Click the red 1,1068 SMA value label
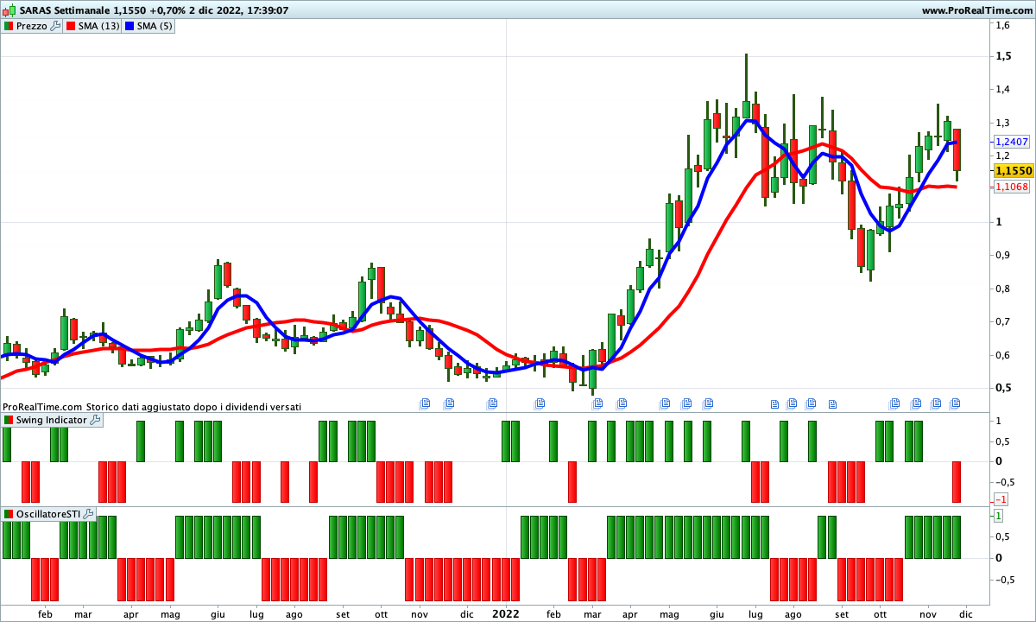This screenshot has height=622, width=1036. tap(1012, 187)
